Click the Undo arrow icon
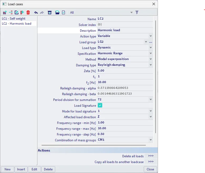 click(36, 12)
